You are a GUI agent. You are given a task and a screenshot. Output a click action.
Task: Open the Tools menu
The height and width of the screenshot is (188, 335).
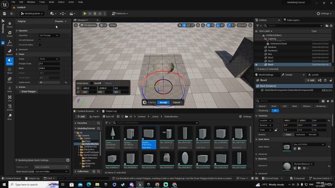point(42,2)
